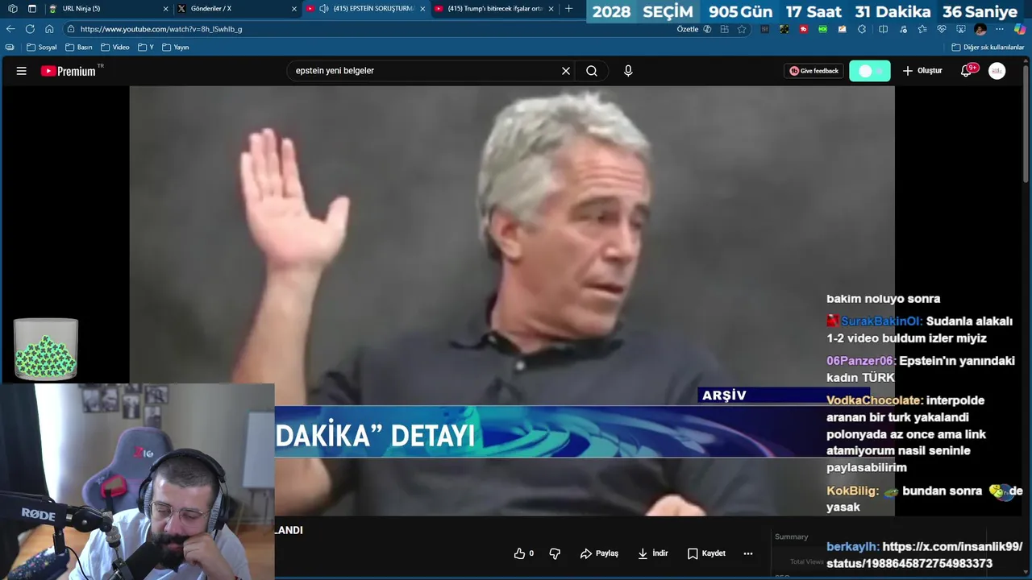This screenshot has height=580, width=1032.
Task: Click the red extension icon in the toolbar
Action: (804, 29)
